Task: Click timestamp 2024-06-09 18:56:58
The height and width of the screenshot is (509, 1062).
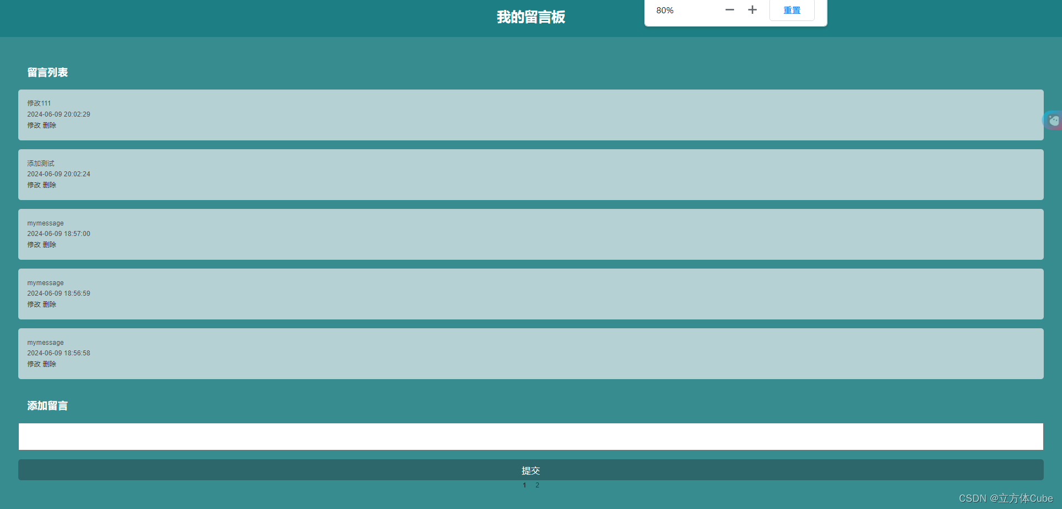Action: click(x=59, y=353)
